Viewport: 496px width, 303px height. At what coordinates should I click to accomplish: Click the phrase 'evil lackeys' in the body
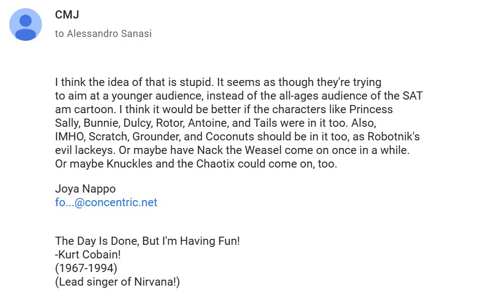click(x=84, y=150)
